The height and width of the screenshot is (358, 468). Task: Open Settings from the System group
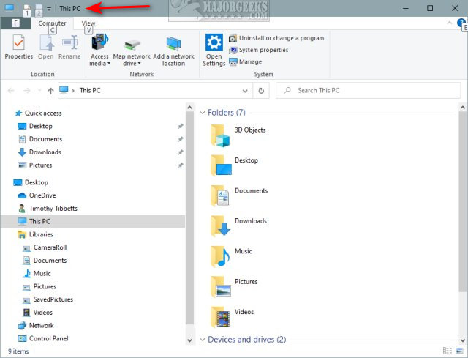[214, 51]
